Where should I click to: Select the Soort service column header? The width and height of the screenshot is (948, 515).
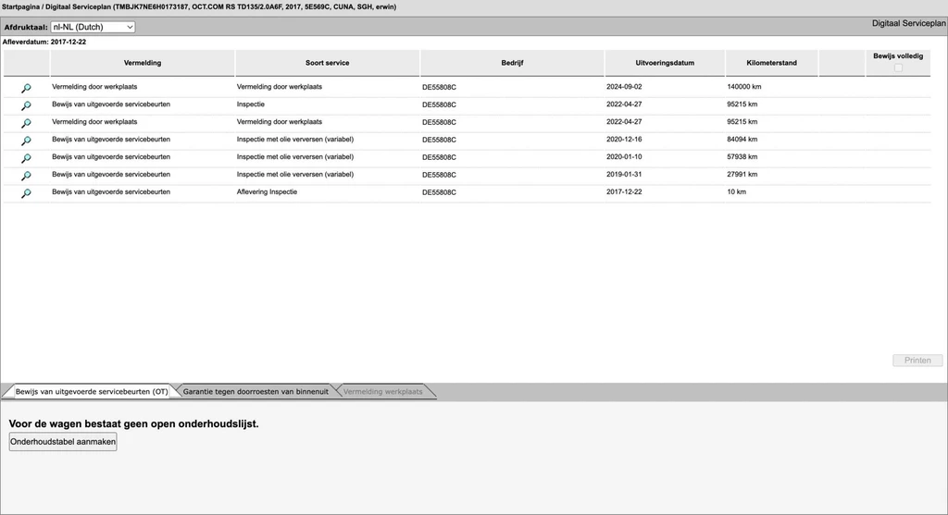point(327,63)
